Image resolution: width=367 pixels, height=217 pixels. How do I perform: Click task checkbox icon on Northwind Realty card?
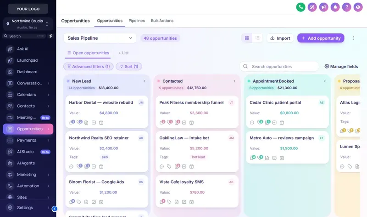[94, 166]
